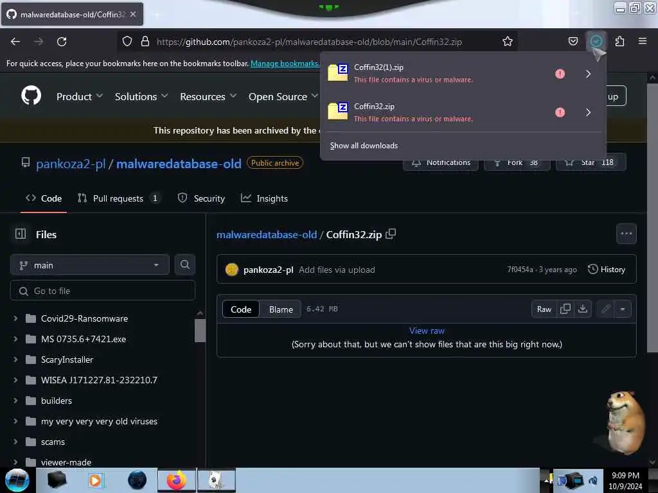Open the Manage bookmarks link
The image size is (658, 493).
point(285,64)
